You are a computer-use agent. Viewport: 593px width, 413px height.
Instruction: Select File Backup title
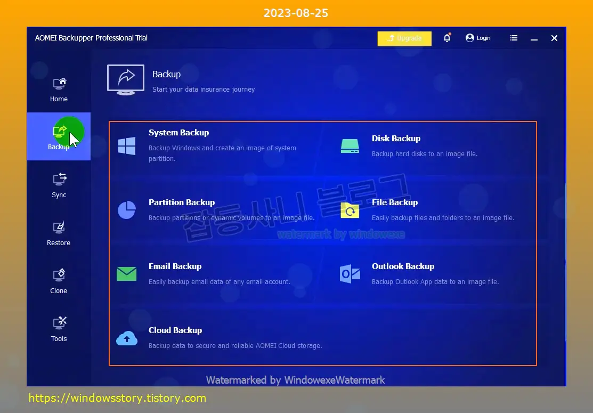pos(394,203)
